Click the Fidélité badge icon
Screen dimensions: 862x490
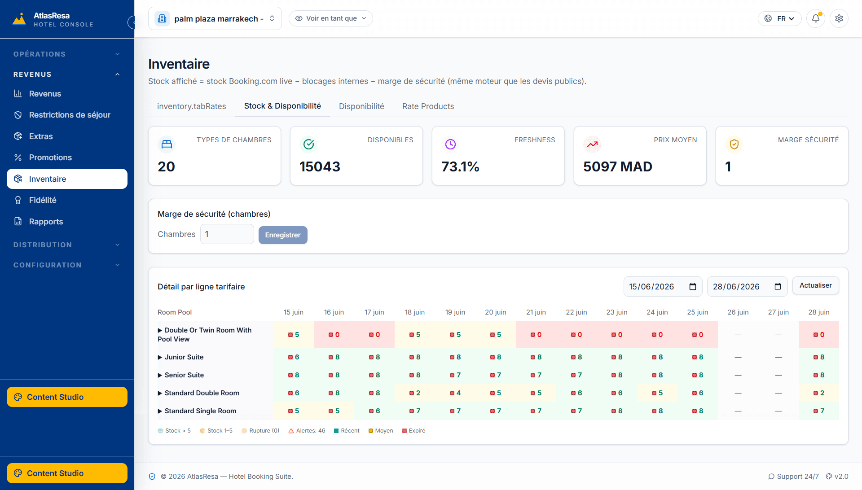[18, 200]
